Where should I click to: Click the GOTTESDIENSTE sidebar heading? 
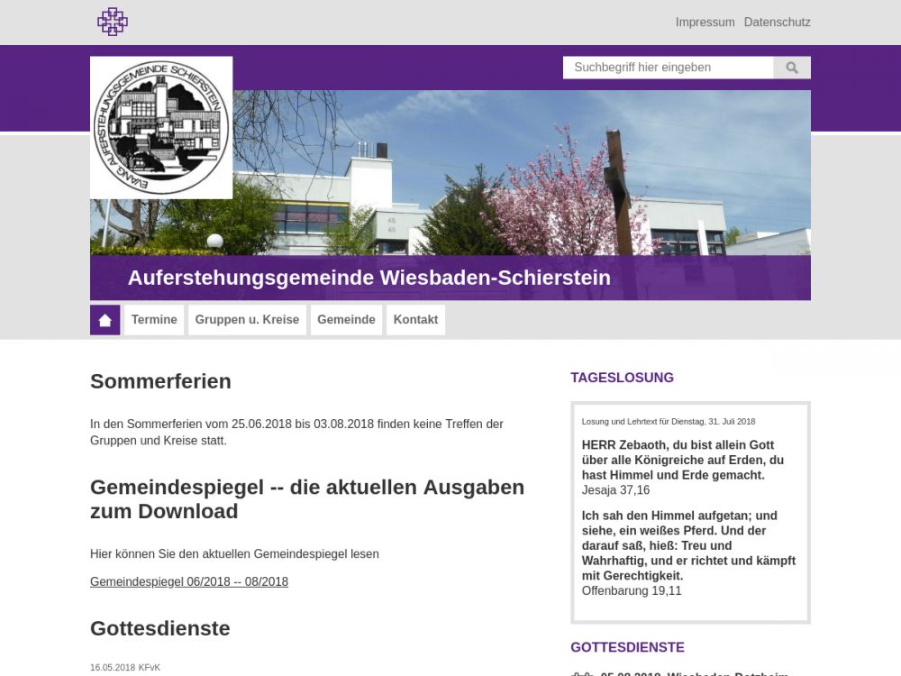627,647
